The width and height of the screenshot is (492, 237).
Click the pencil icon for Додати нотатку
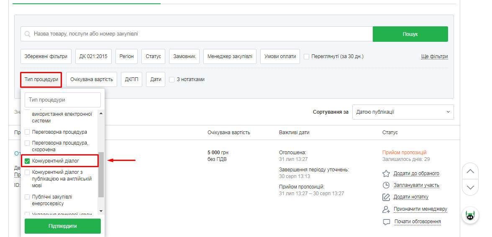tap(386, 197)
